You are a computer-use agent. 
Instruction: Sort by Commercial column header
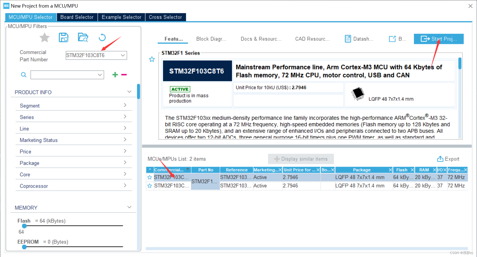[x=172, y=170]
